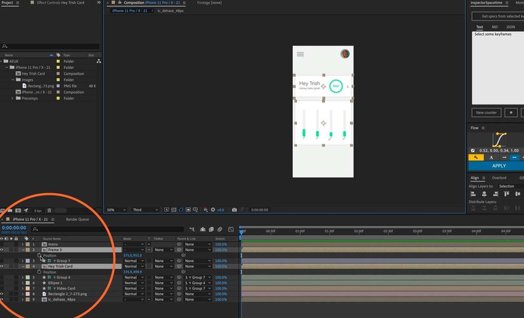Viewport: 524px width, 318px height.
Task: Expand the Group 7 layer twirl
Action: 23,261
